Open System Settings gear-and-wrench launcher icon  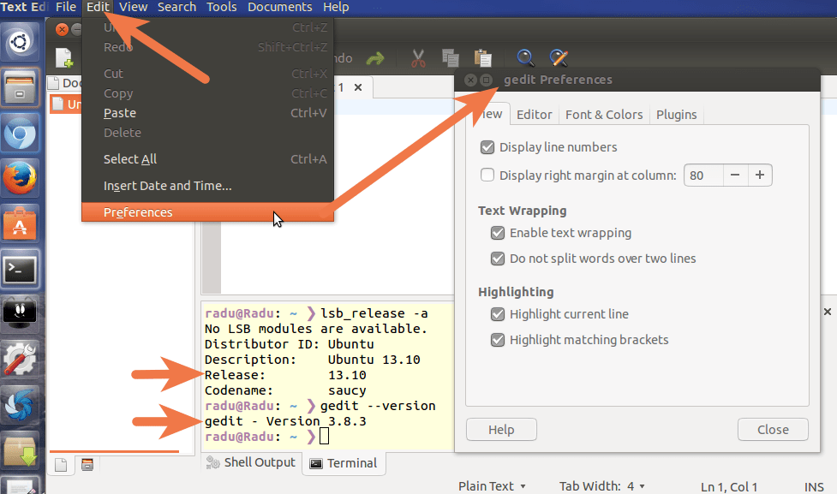pyautogui.click(x=21, y=360)
